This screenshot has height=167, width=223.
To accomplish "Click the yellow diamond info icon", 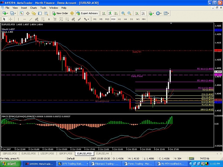I will click(x=72, y=13).
